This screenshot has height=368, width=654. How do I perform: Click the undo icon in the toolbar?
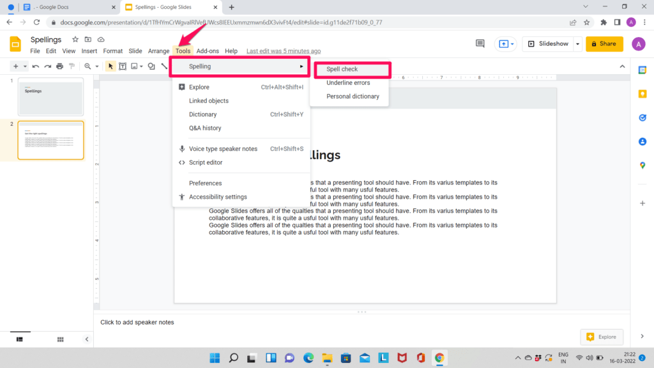coord(36,66)
